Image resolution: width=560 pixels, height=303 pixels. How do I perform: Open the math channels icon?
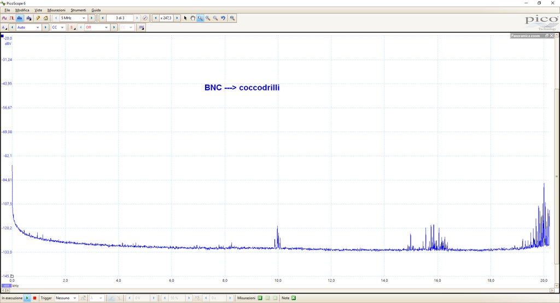click(142, 27)
